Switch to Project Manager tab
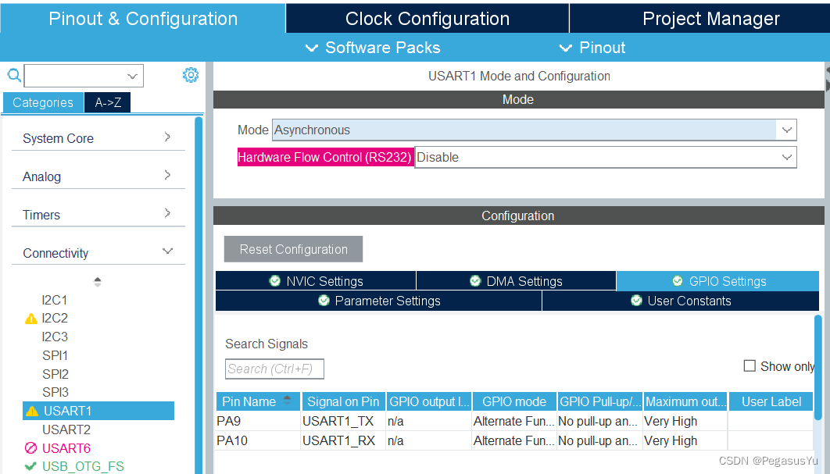 (x=699, y=19)
